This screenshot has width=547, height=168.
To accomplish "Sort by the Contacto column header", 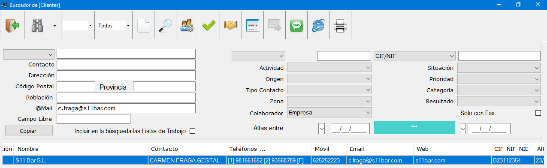I will [x=187, y=149].
